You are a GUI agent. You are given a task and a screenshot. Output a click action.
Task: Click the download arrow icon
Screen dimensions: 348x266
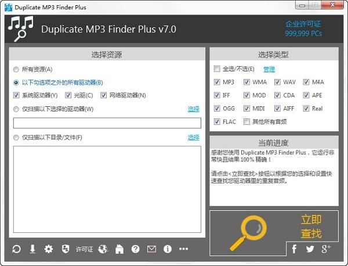32,249
